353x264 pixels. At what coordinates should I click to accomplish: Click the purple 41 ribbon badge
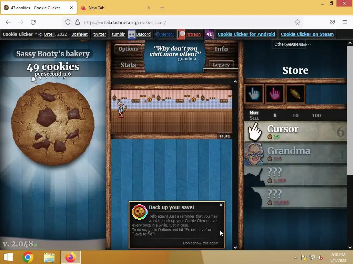click(209, 34)
